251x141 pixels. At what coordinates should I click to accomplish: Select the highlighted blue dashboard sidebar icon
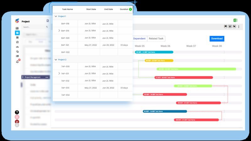(17, 33)
